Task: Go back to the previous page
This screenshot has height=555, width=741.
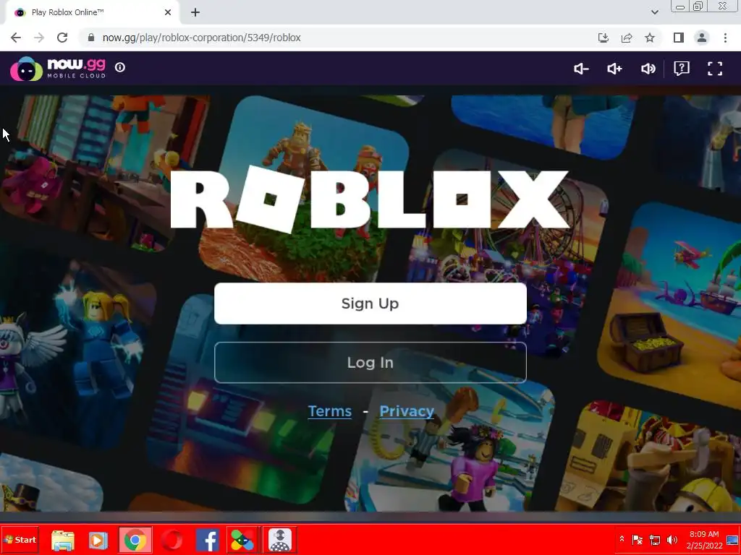Action: coord(16,38)
